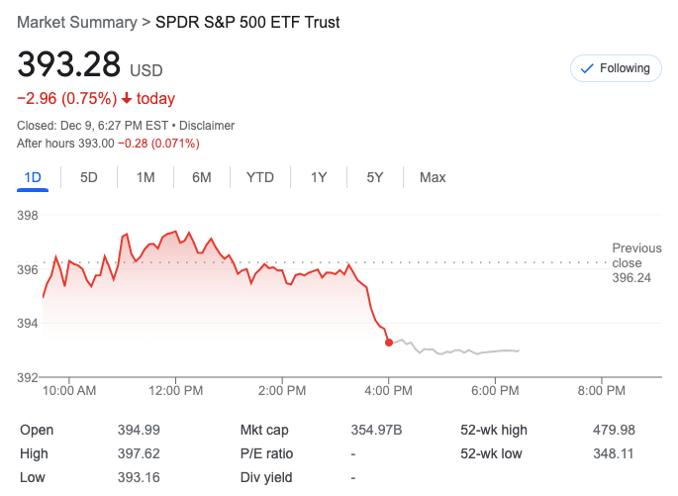Click the red down arrow icon
The height and width of the screenshot is (496, 678).
[x=127, y=98]
